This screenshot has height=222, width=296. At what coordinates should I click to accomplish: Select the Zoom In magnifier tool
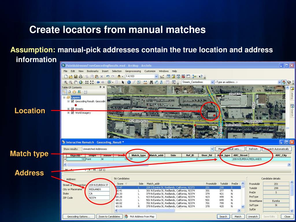click(x=66, y=82)
